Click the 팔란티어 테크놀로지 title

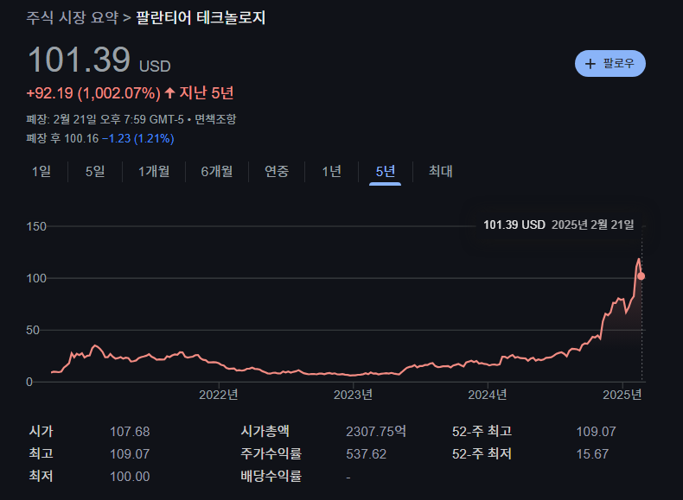tap(201, 18)
